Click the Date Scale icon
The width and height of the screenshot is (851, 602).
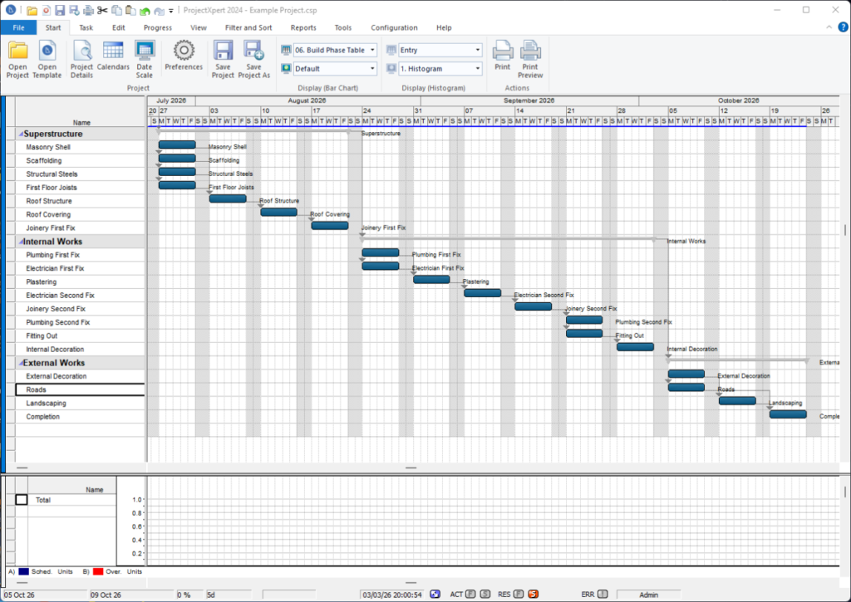pyautogui.click(x=145, y=51)
